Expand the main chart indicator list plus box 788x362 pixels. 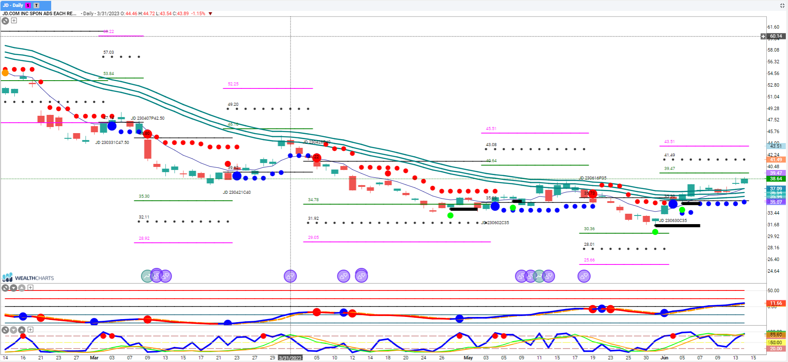click(x=14, y=20)
